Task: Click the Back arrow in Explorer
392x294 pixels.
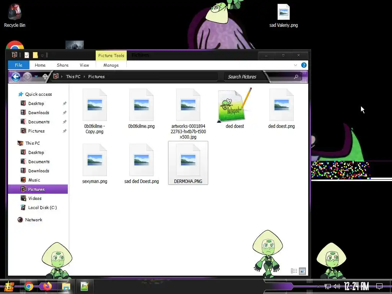Action: pos(16,77)
